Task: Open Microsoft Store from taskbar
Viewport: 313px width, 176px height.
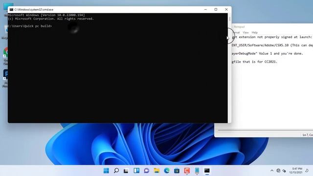Action: point(177,171)
